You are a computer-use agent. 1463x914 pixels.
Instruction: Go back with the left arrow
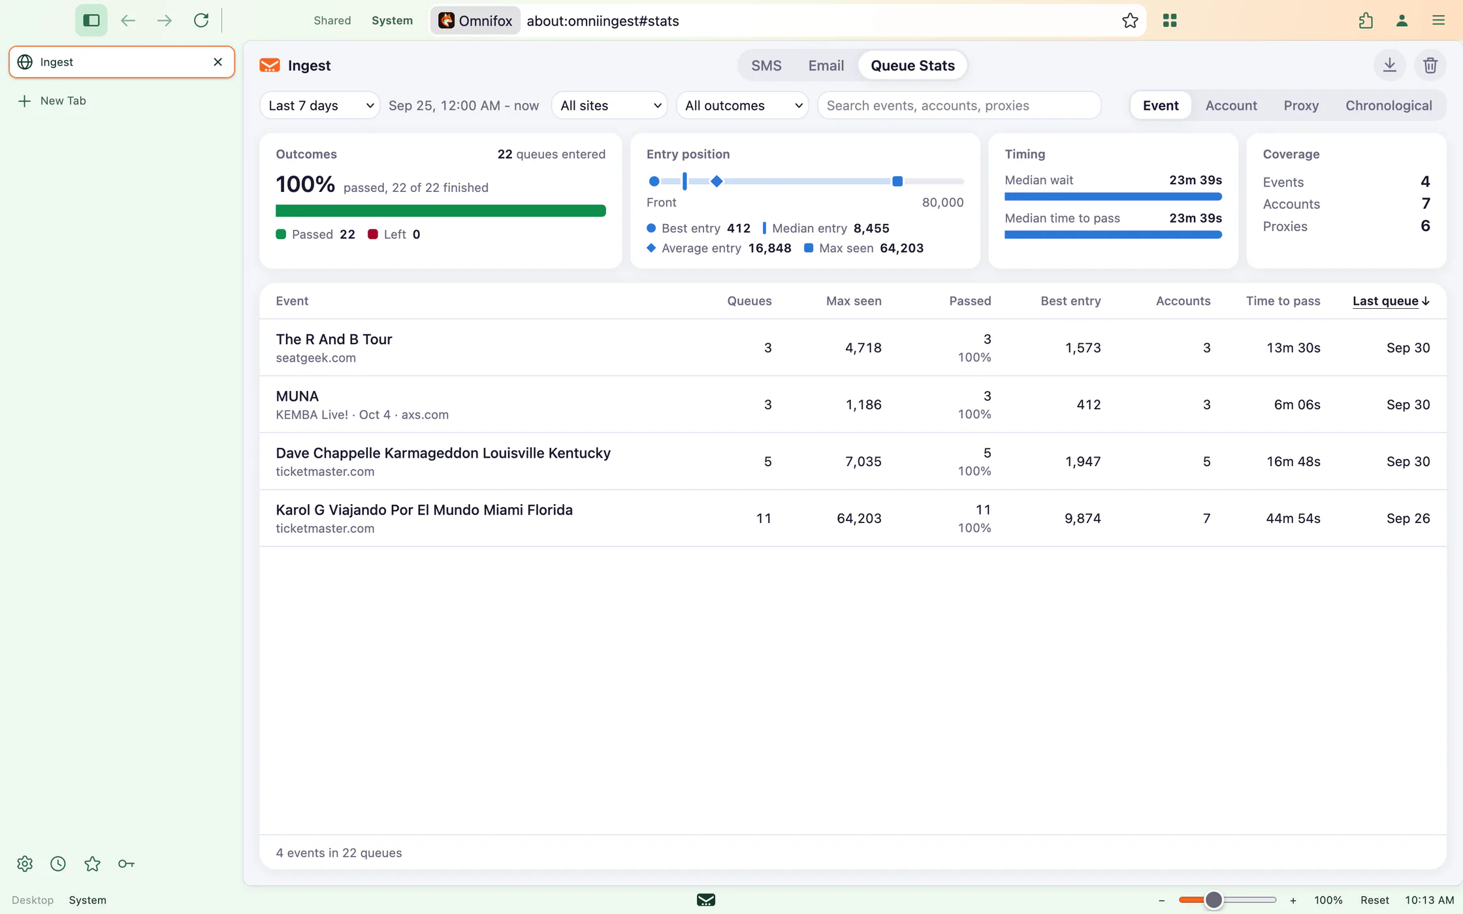128,20
